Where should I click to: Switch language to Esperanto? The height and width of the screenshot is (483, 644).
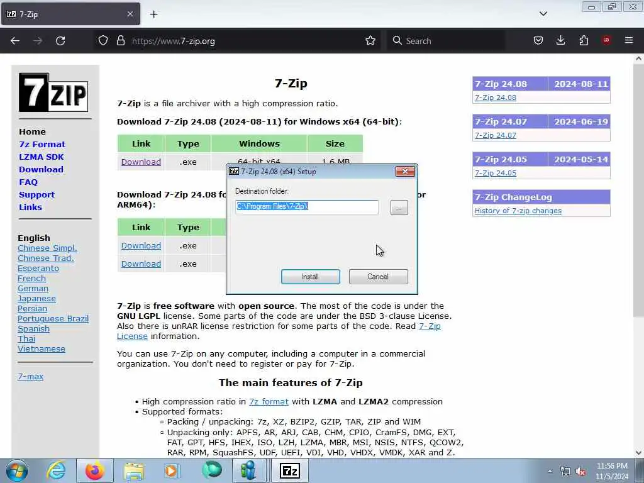click(38, 268)
